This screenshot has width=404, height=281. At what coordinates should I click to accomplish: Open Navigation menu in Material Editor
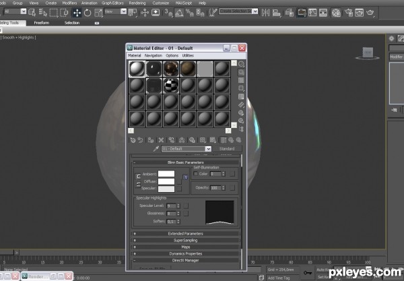coord(154,55)
